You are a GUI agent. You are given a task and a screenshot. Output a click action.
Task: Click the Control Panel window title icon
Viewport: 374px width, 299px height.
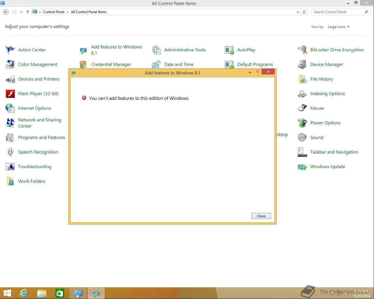click(x=2, y=4)
